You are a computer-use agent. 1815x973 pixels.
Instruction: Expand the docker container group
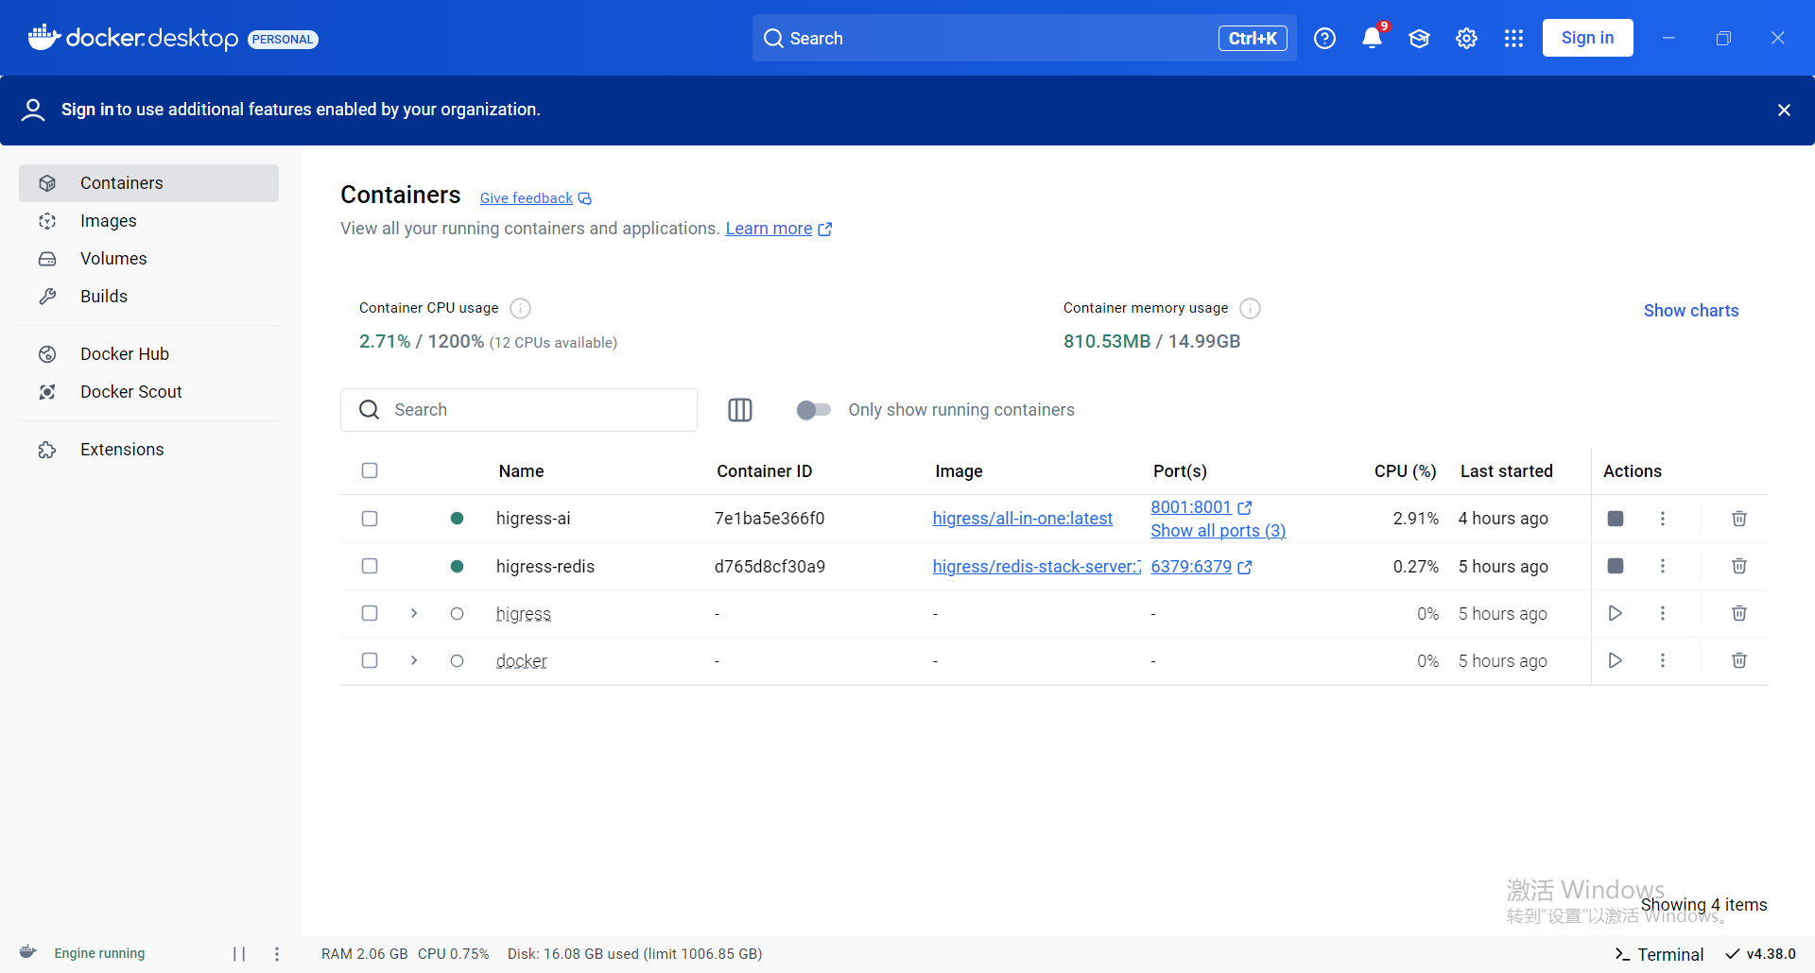click(x=414, y=660)
